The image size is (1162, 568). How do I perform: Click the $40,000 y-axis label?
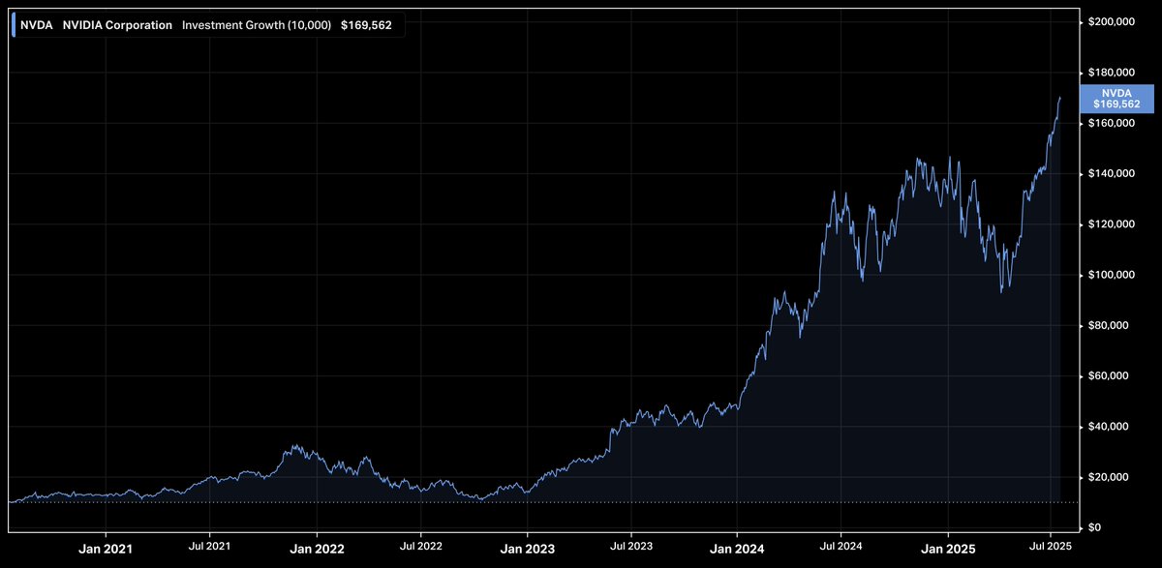tap(1110, 427)
